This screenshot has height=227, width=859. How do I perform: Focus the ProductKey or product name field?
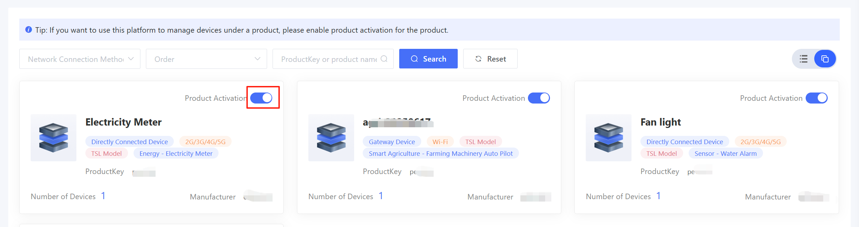(329, 59)
